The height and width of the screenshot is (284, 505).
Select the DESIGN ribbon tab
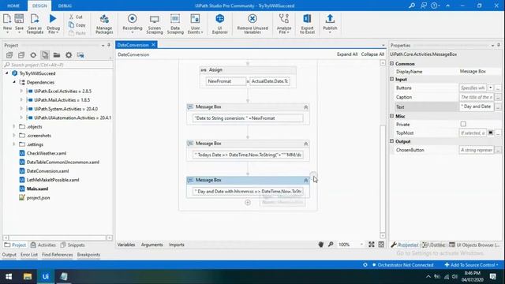point(39,6)
